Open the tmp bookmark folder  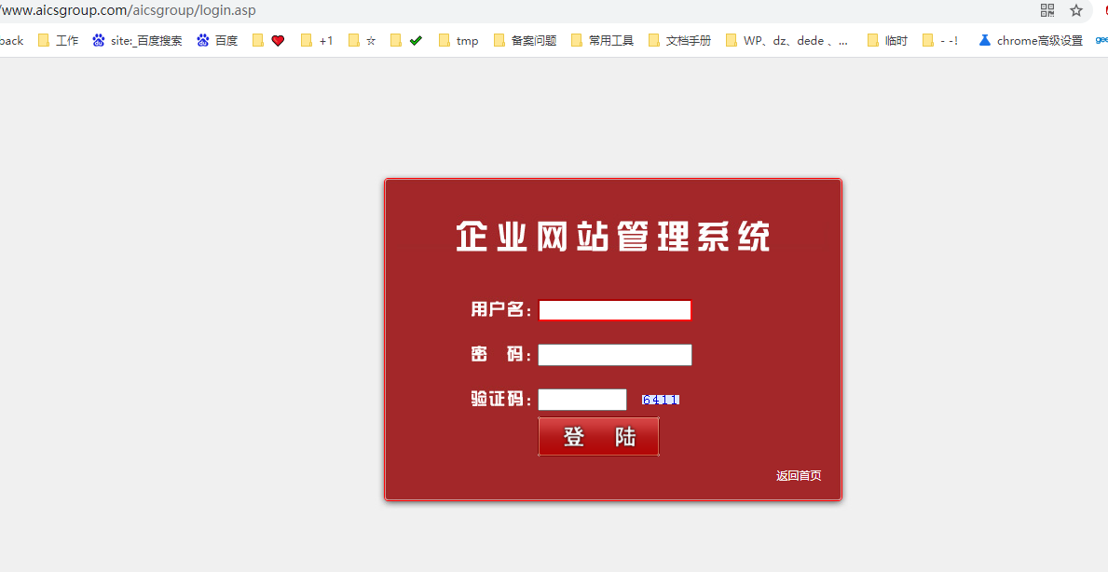pyautogui.click(x=458, y=41)
